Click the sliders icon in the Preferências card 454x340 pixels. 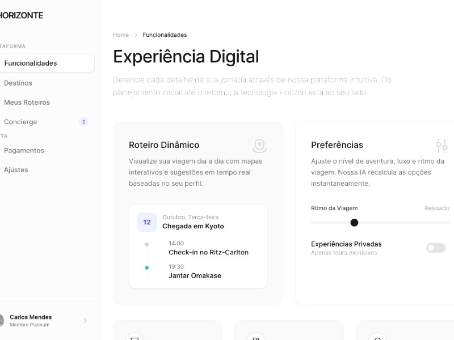click(442, 146)
